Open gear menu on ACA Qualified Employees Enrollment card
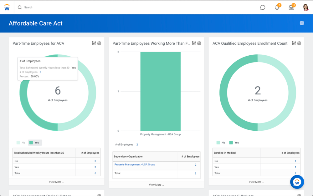The width and height of the screenshot is (313, 196). [299, 43]
